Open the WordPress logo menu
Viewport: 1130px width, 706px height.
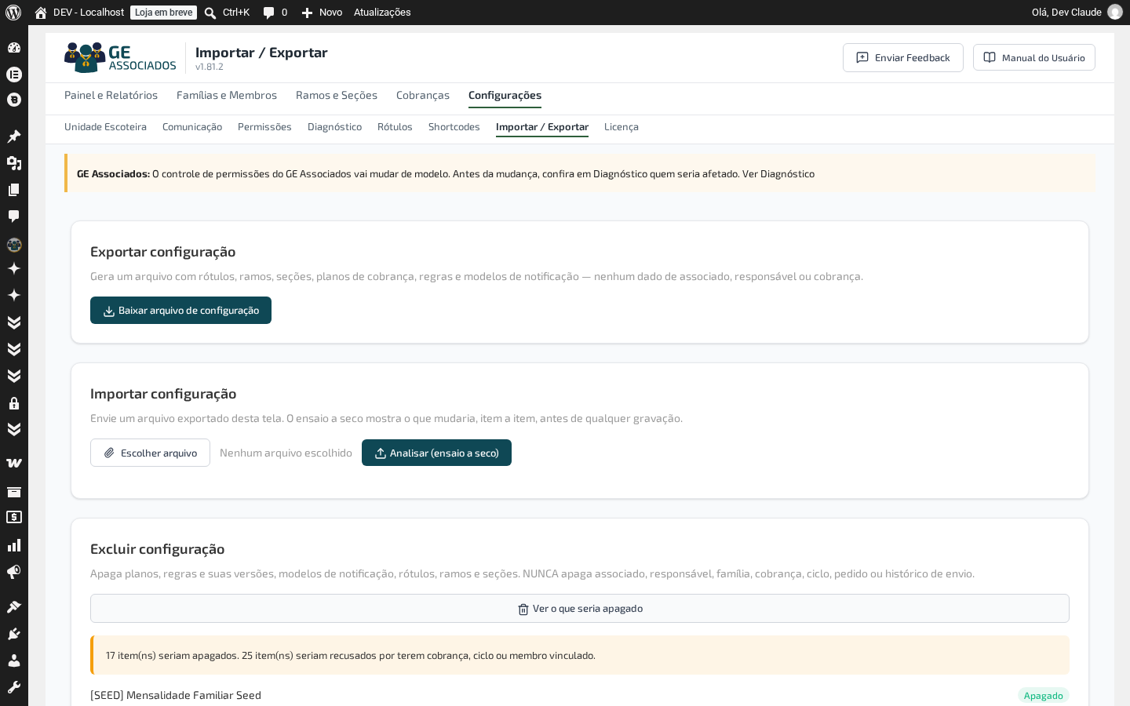(x=13, y=13)
